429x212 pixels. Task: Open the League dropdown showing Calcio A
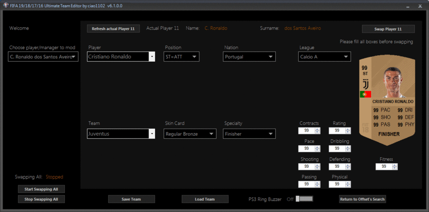pos(324,57)
